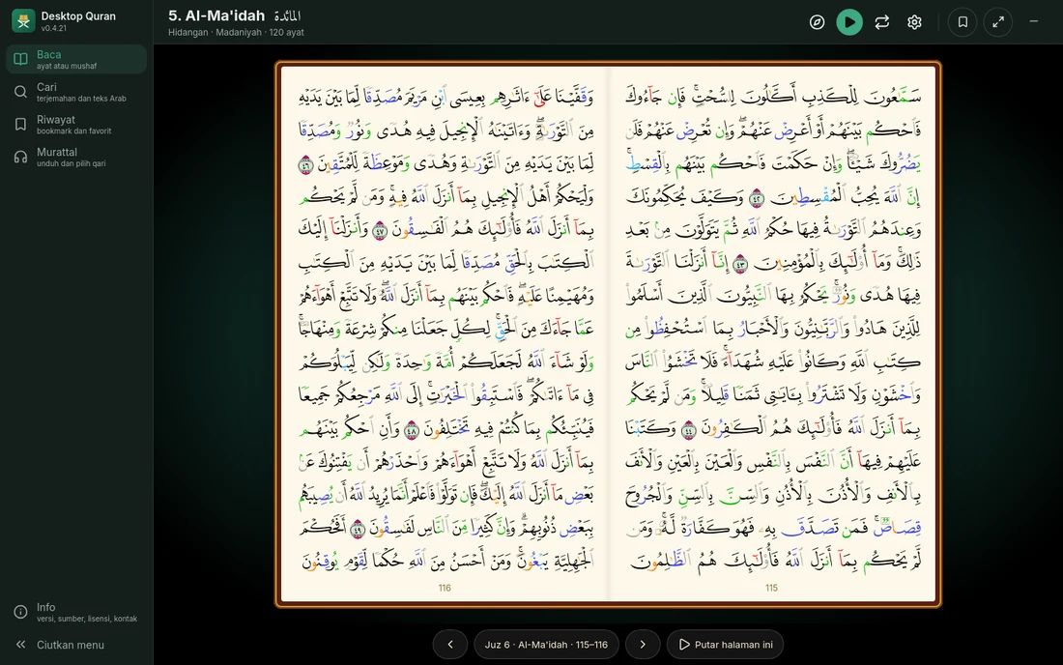Minimize the window using the dash button
Viewport: 1063px width, 665px height.
point(1034,21)
